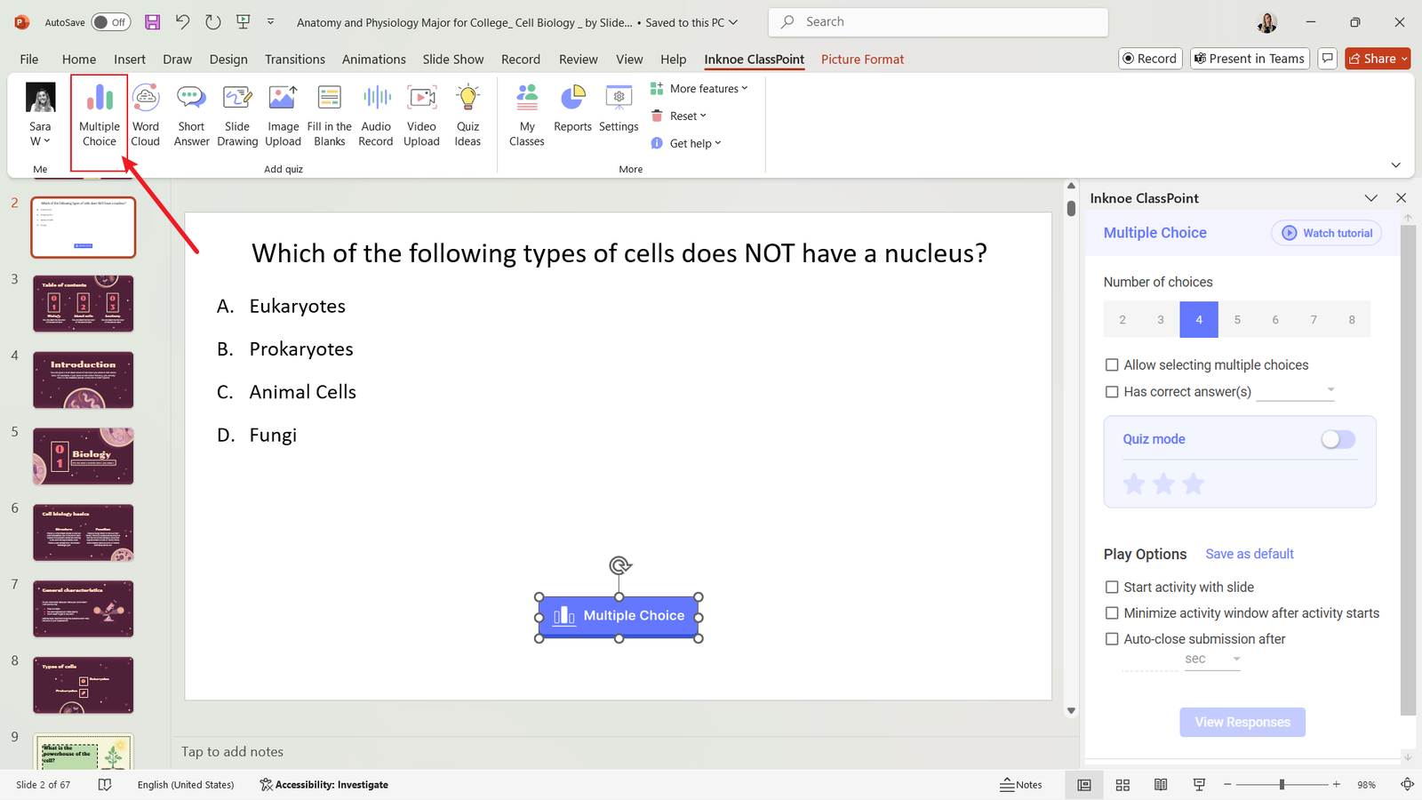Open the Share dropdown arrow
Image resolution: width=1422 pixels, height=800 pixels.
point(1404,59)
